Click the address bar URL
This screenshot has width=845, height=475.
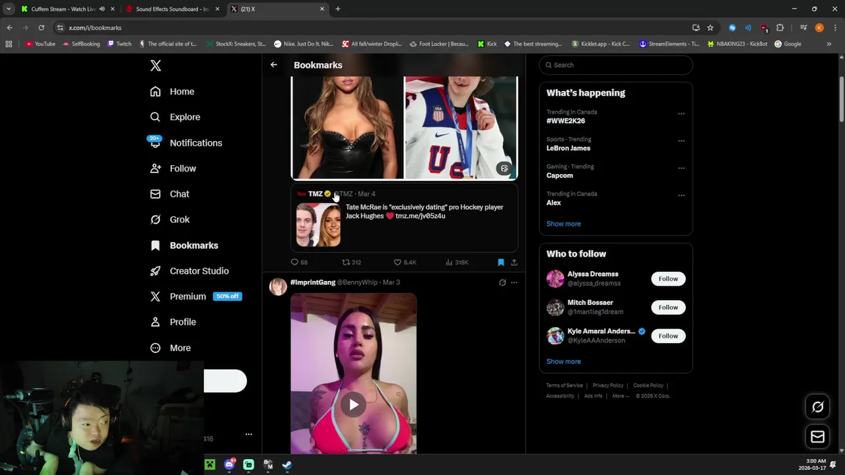95,28
